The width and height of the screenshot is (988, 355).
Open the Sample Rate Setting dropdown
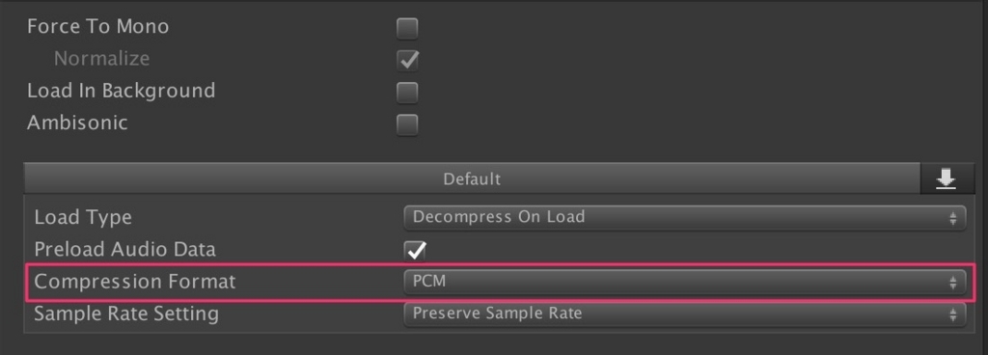[x=685, y=314]
